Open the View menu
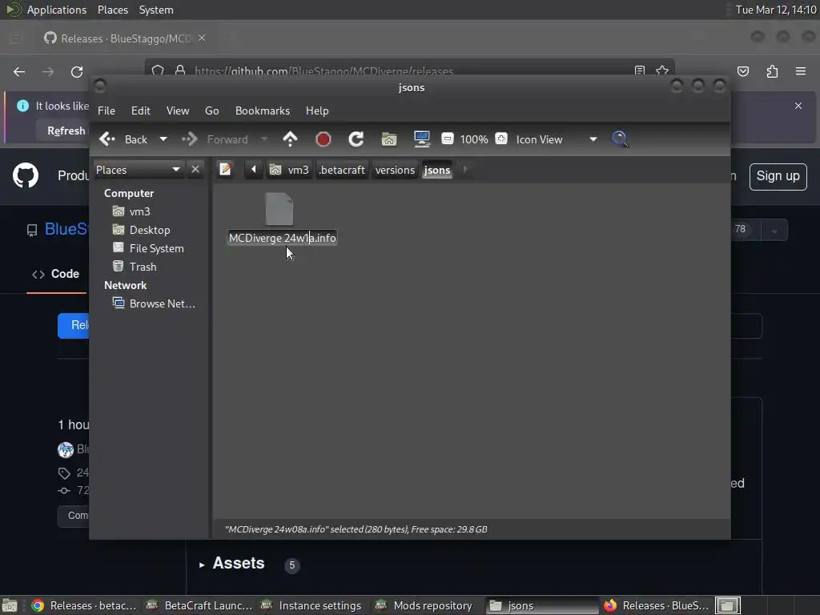 coord(178,111)
